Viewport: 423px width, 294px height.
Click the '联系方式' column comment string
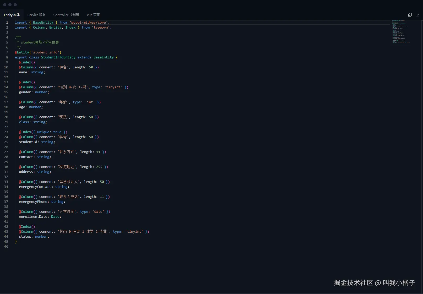tap(67, 152)
